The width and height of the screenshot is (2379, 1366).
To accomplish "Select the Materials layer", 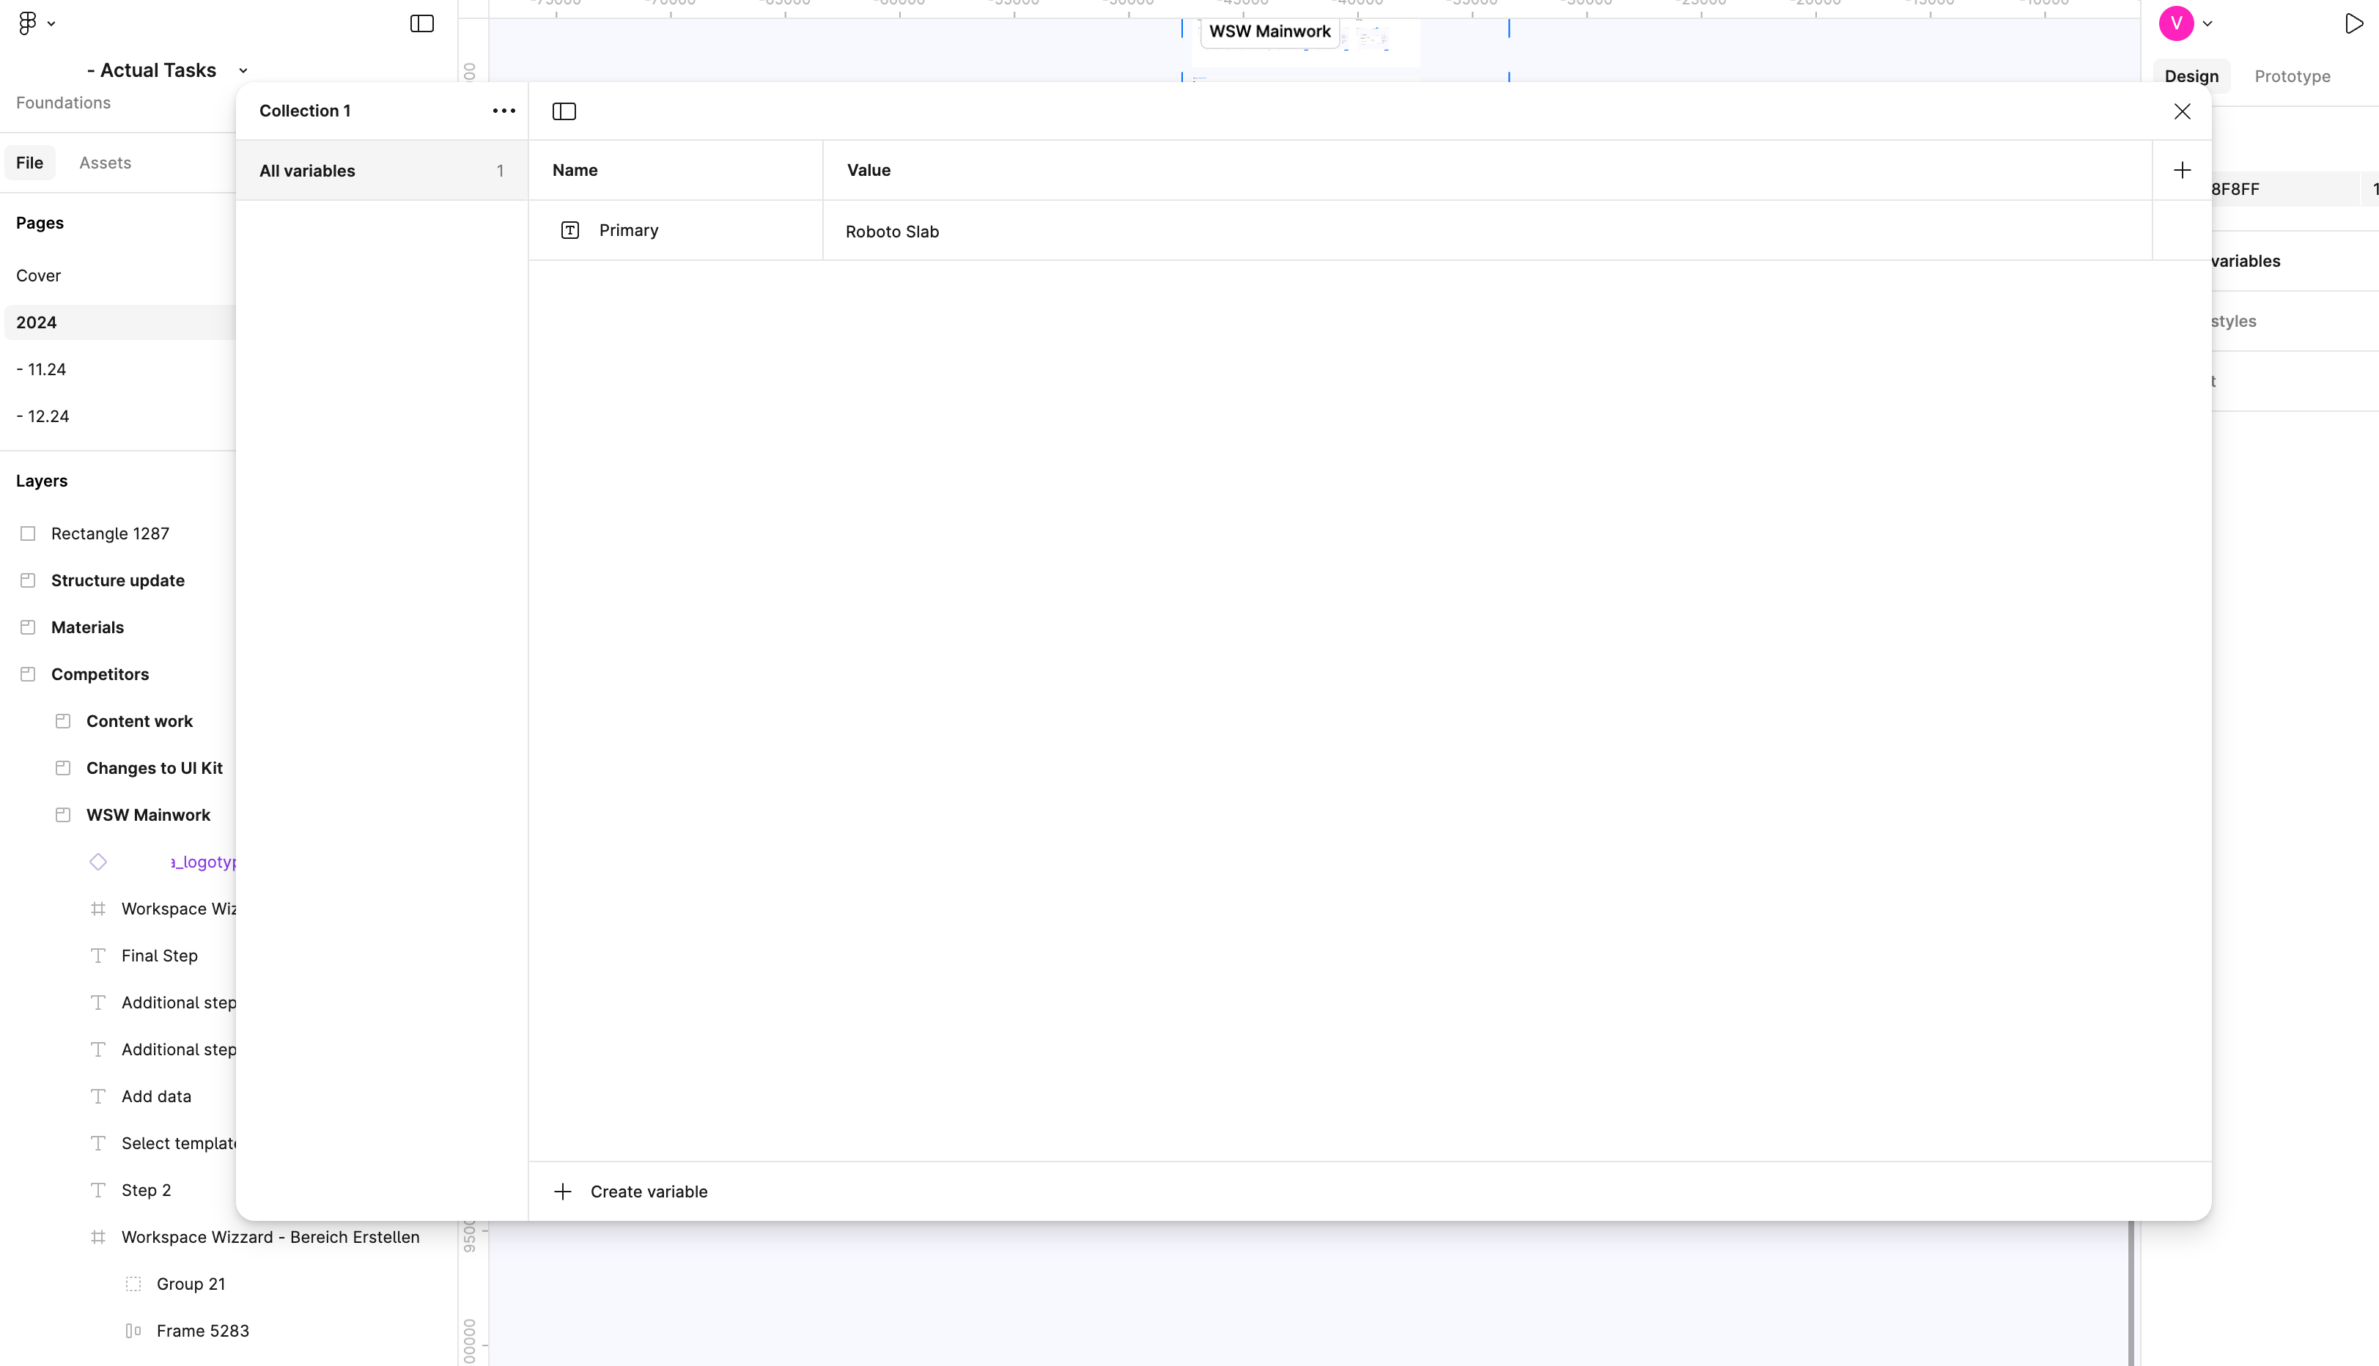I will click(x=87, y=627).
